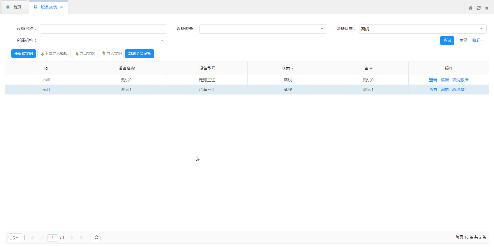Viewport: 494px width, 247px height.
Task: Go to first page double-arrow
Action: [x=33, y=238]
